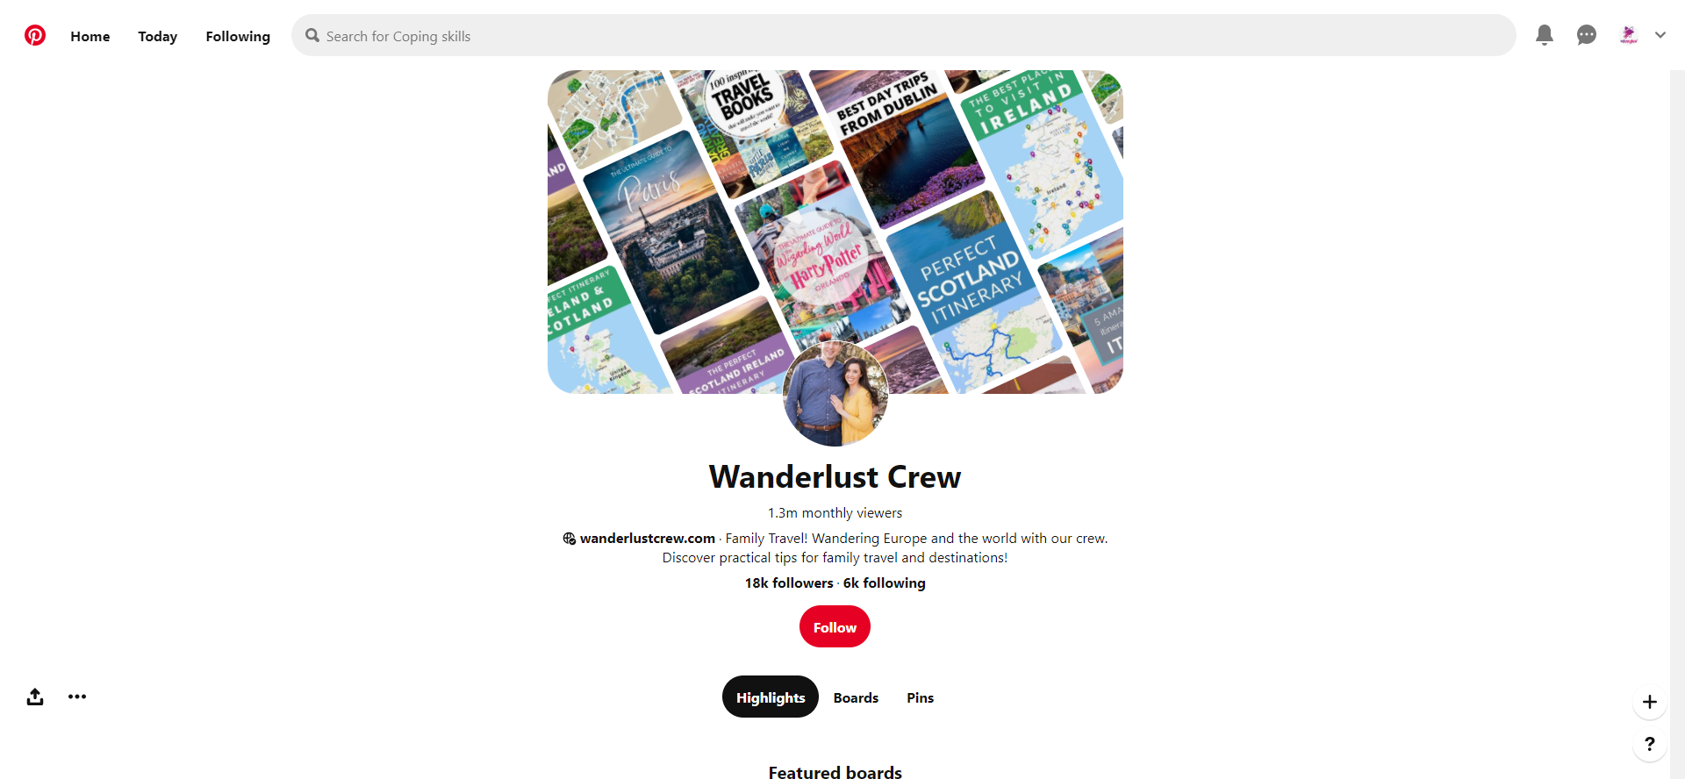Click the Pinterest logo icon
Image resolution: width=1685 pixels, height=779 pixels.
pos(35,35)
